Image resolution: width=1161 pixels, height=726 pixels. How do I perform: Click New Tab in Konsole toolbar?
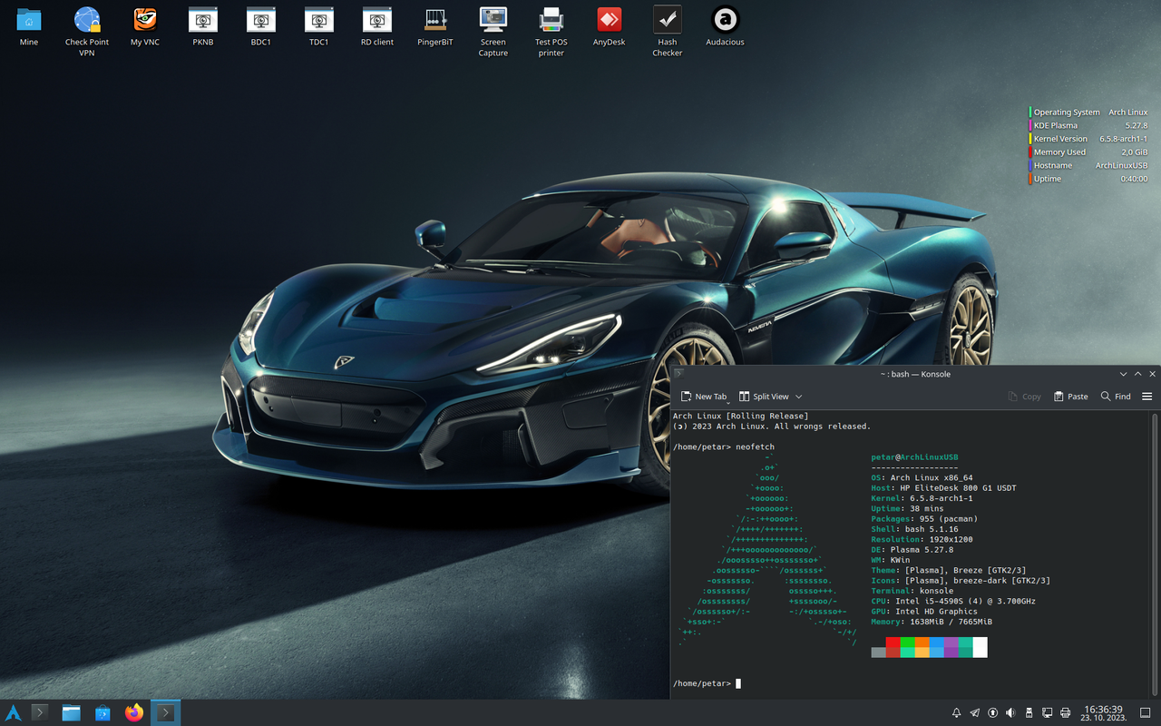pyautogui.click(x=703, y=397)
